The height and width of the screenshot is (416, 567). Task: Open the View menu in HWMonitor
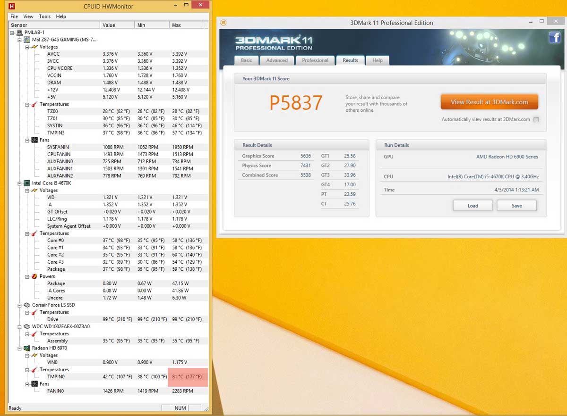[x=28, y=17]
